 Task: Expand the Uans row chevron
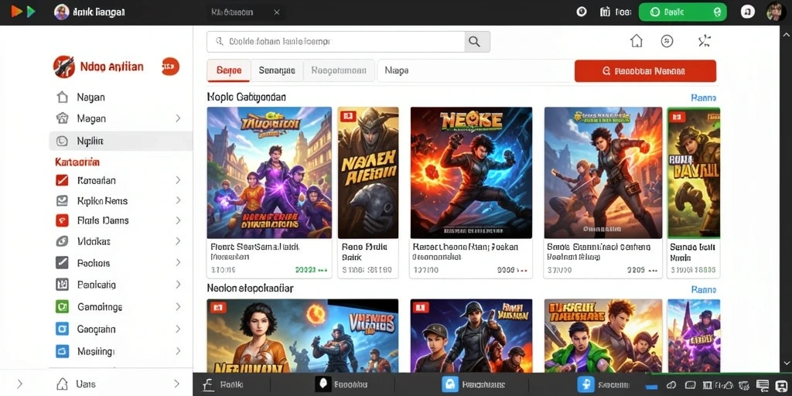176,384
